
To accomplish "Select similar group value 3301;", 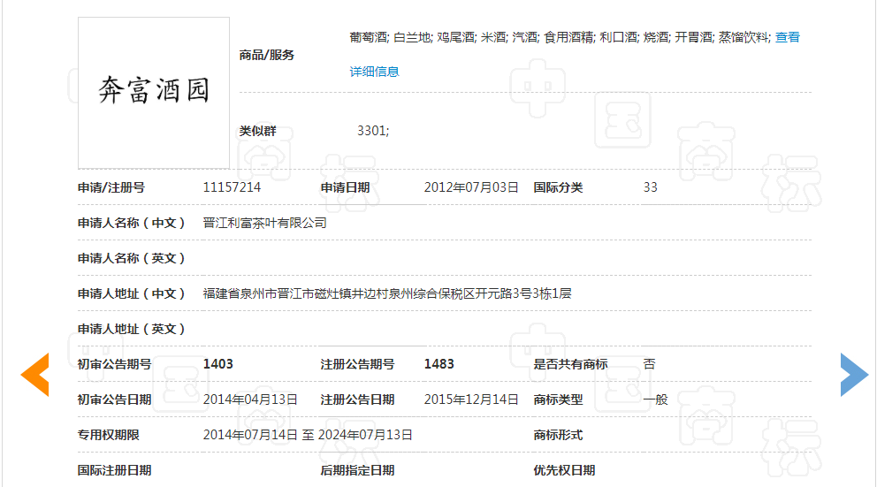I will click(x=373, y=131).
